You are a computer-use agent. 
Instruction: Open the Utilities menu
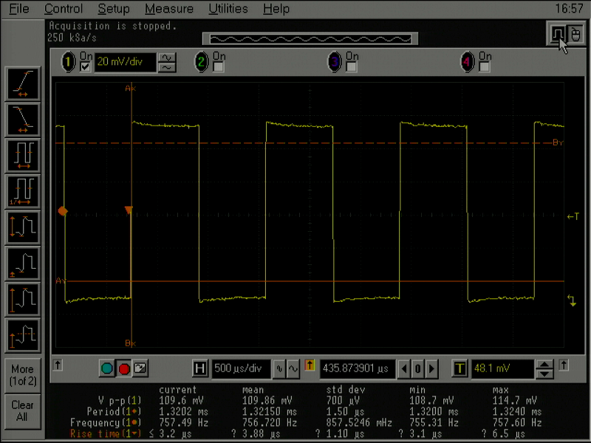coord(228,9)
